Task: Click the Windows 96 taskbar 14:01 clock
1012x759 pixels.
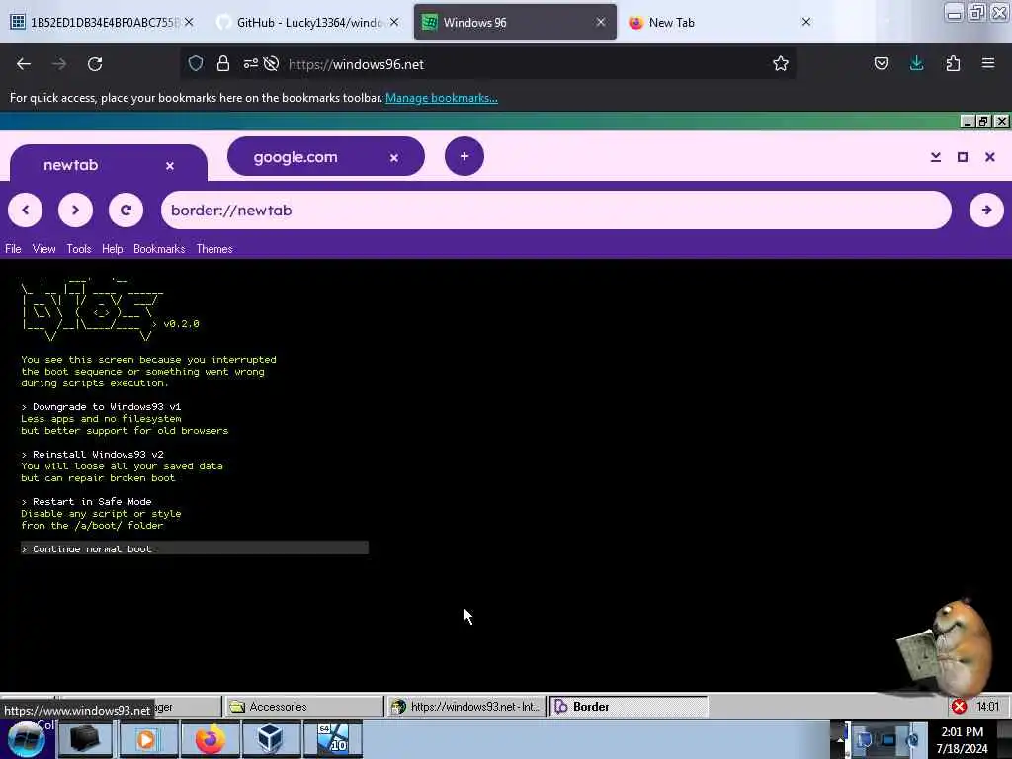Action: click(988, 707)
